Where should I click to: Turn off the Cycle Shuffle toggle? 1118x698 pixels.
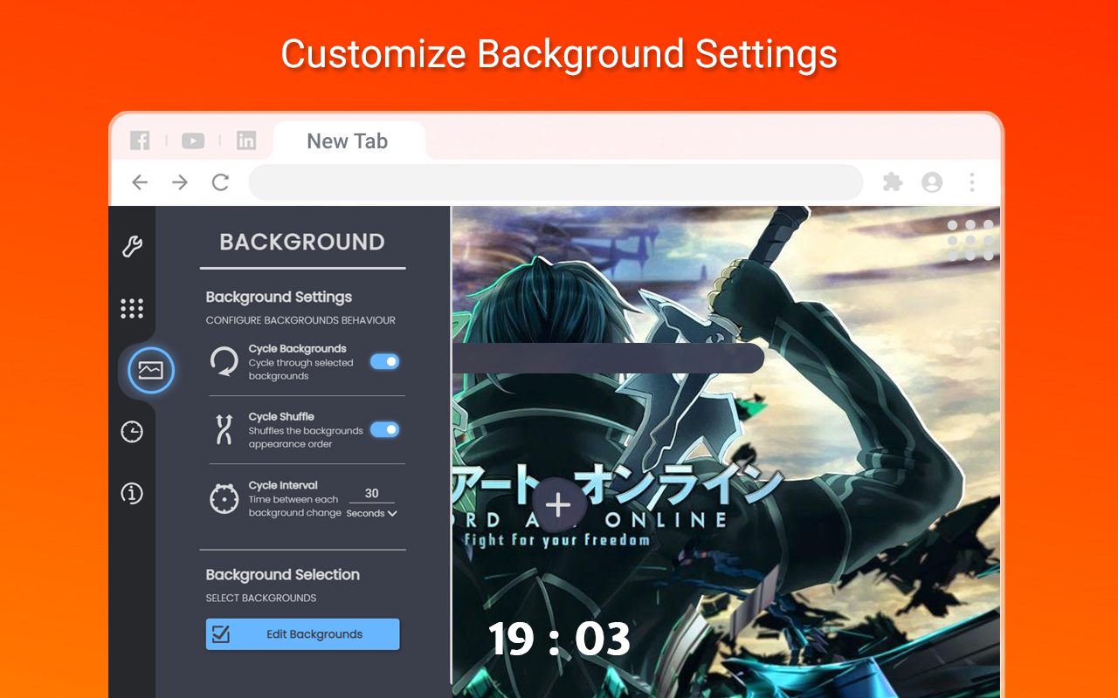click(385, 429)
